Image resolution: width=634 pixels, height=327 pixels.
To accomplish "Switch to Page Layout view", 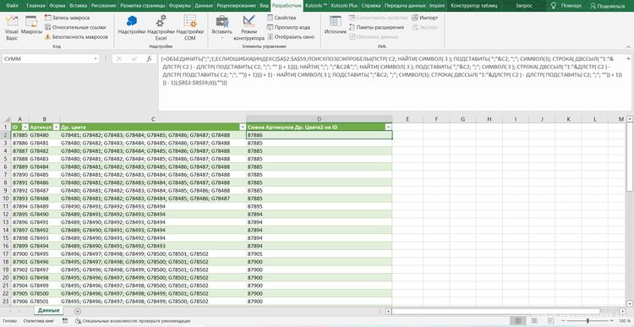I will pos(534,321).
